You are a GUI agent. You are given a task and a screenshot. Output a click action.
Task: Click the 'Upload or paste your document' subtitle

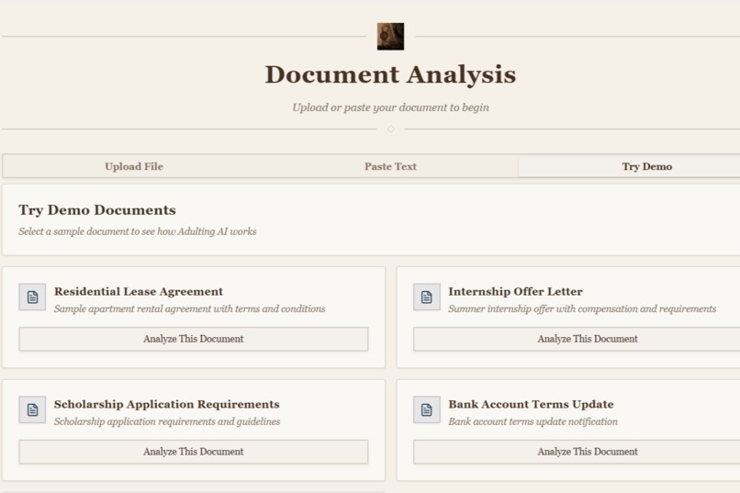tap(390, 107)
